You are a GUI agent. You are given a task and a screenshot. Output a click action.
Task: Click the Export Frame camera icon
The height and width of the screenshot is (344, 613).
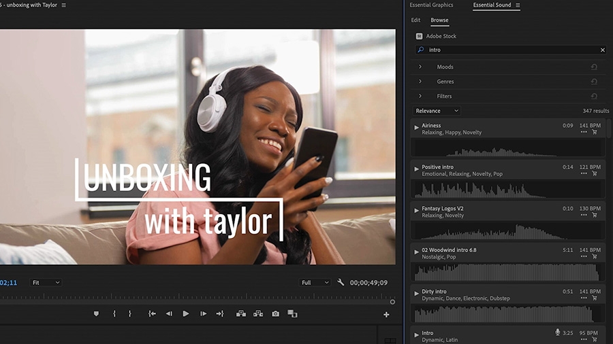[275, 313]
